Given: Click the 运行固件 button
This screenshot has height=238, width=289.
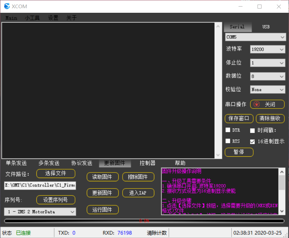Looking at the screenshot, I should (x=103, y=210).
